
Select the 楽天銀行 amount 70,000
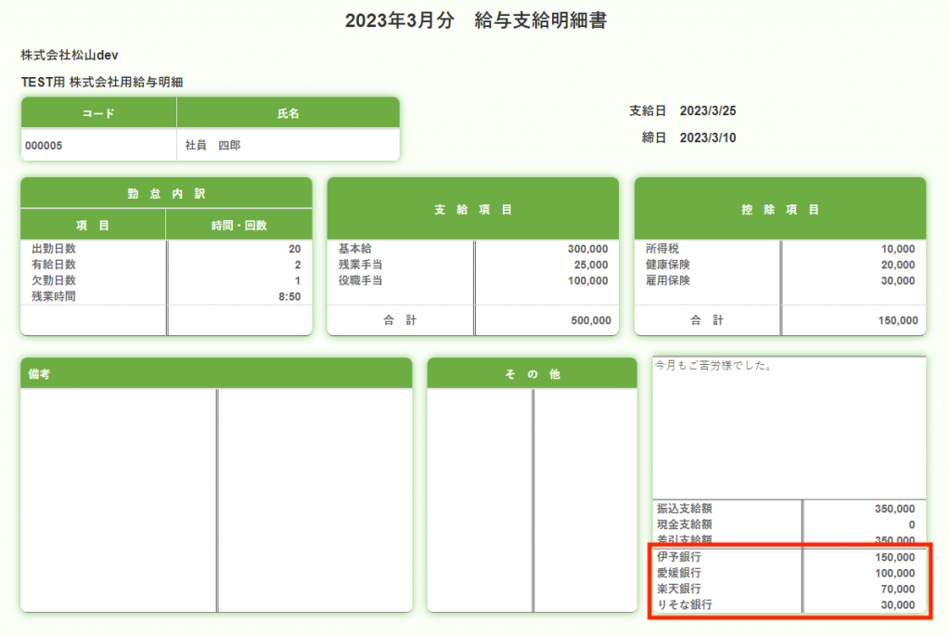click(x=898, y=589)
